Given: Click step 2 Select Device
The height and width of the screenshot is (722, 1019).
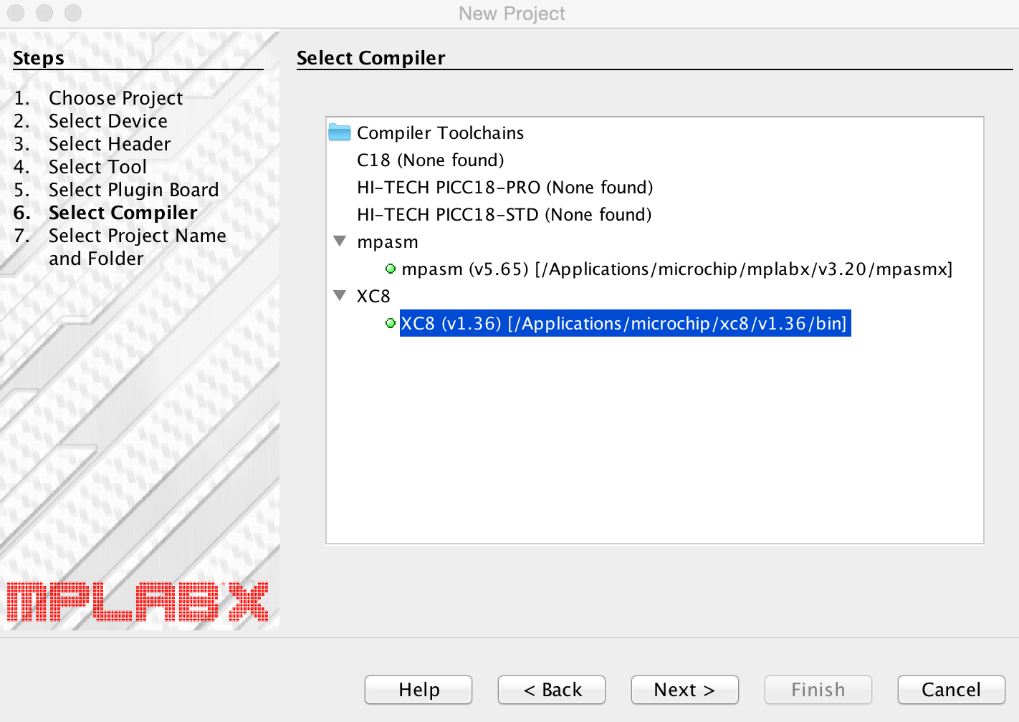Looking at the screenshot, I should tap(108, 121).
